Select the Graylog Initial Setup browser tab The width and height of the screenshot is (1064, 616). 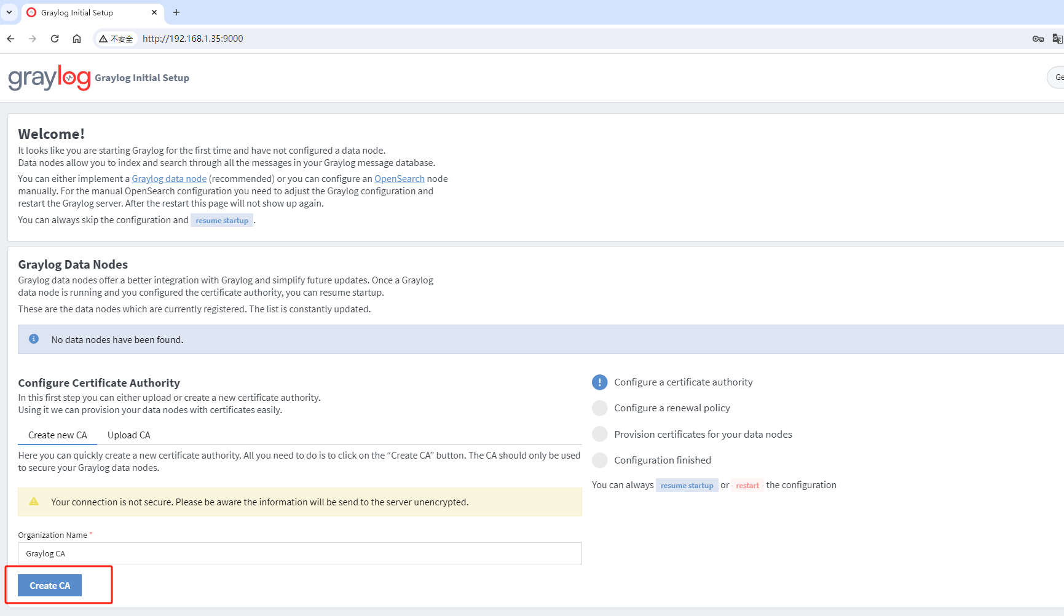click(x=92, y=12)
